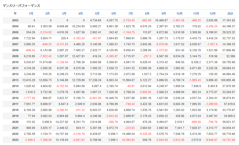Click the 2013 row label
The height and width of the screenshot is (145, 239).
click(15, 80)
